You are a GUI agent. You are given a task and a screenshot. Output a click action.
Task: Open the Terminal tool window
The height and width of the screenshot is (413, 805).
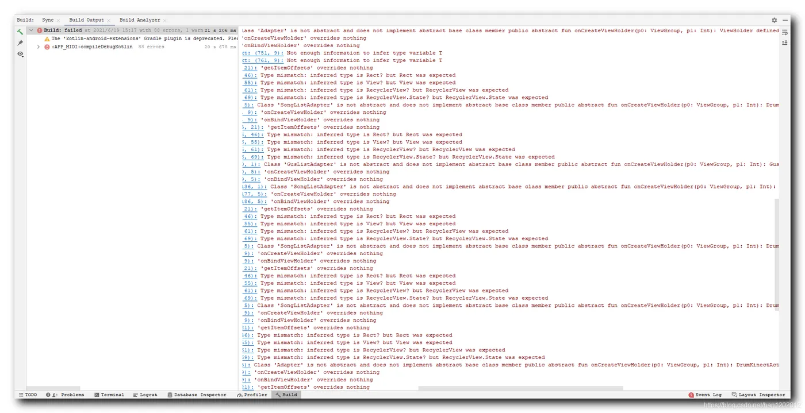click(x=109, y=395)
